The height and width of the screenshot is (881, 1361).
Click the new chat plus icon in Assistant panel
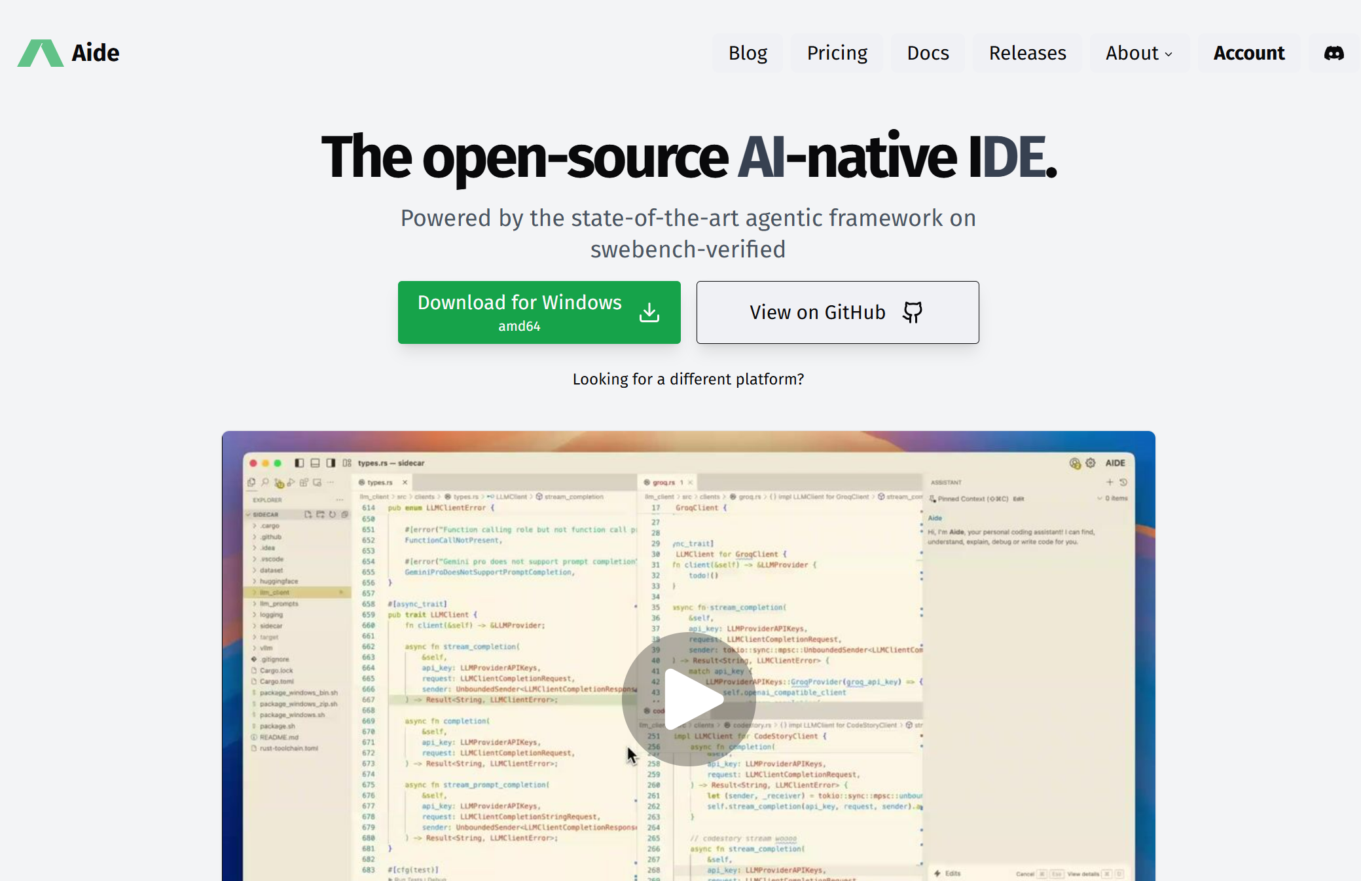(x=1110, y=482)
